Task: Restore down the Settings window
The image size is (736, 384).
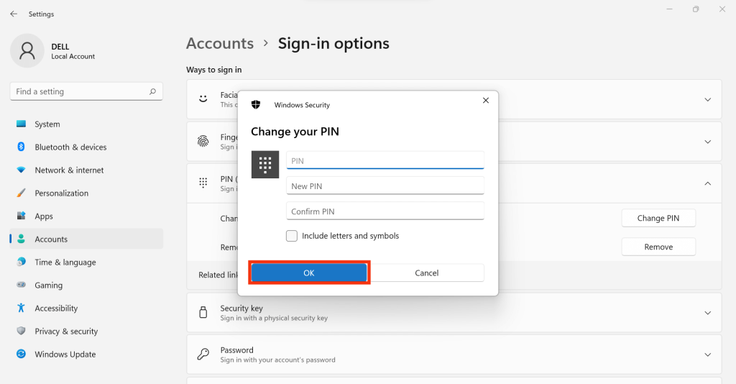Action: 696,9
